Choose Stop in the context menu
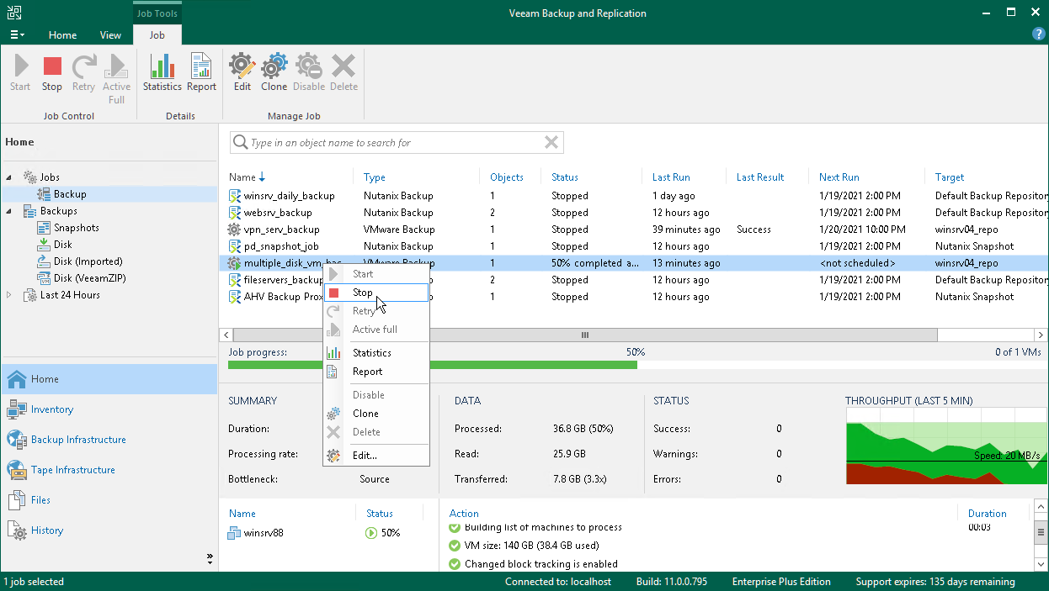The image size is (1049, 591). [x=363, y=293]
